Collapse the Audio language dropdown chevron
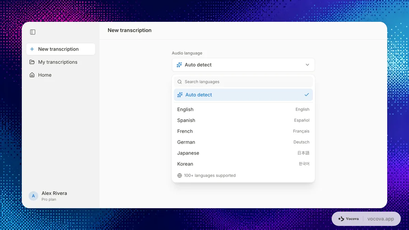Viewport: 409px width, 230px height. click(x=307, y=65)
